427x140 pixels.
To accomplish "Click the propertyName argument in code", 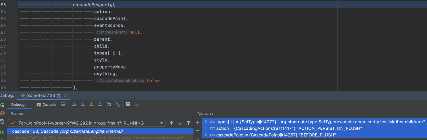I will tap(110, 67).
